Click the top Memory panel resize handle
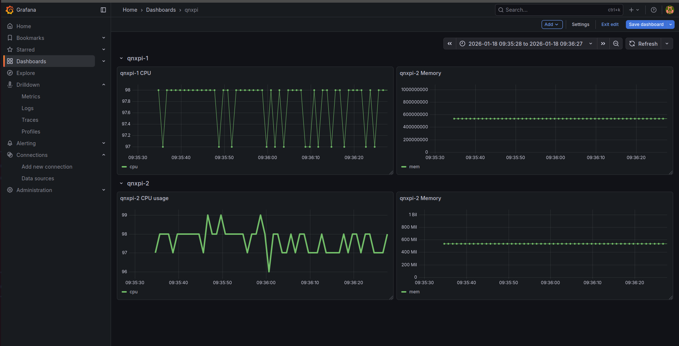 pos(671,173)
